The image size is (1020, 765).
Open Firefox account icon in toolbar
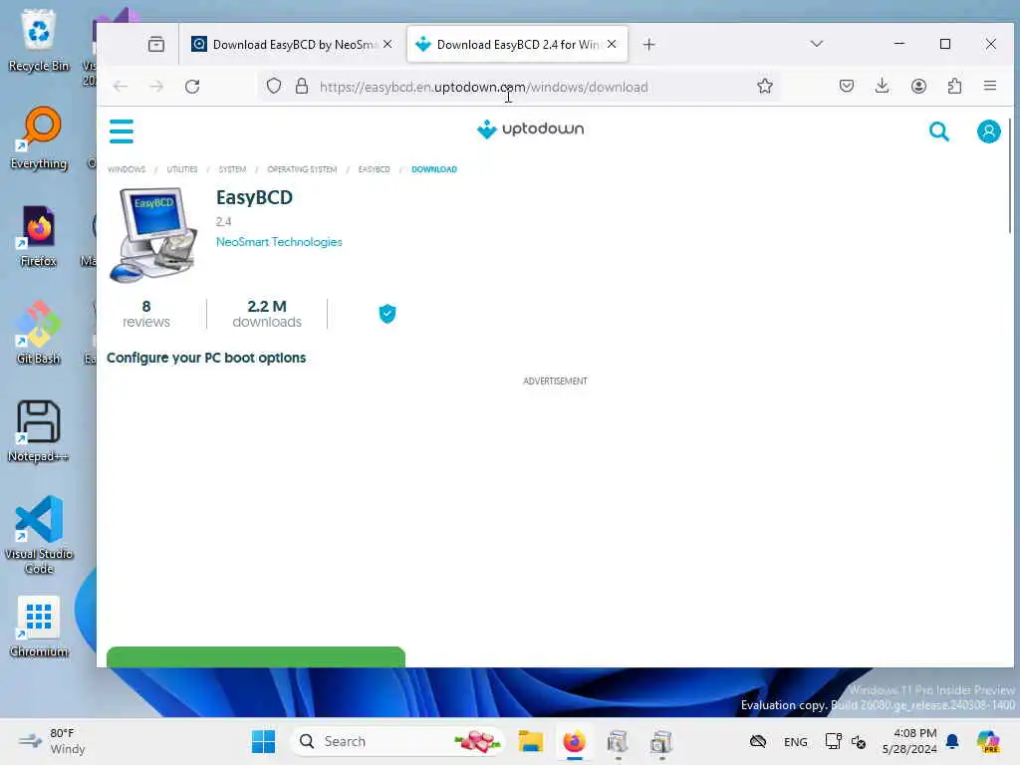click(x=918, y=86)
